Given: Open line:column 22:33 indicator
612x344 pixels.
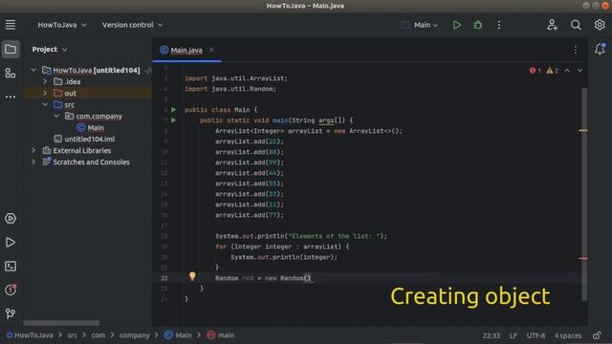Looking at the screenshot, I should (491, 335).
